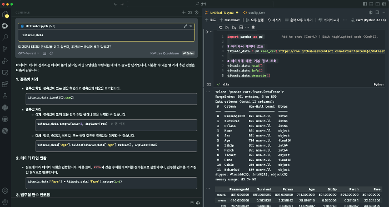The width and height of the screenshot is (389, 207).
Task: Click Edit highlighted code (Cmd+I) hint
Action: [x=350, y=37]
